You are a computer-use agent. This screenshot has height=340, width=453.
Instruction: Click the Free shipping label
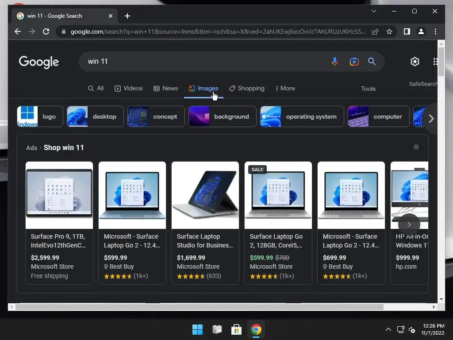[50, 276]
